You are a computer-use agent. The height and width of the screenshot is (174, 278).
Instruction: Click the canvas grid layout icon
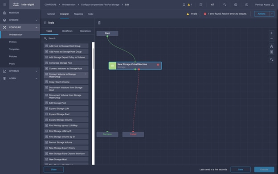[271, 52]
